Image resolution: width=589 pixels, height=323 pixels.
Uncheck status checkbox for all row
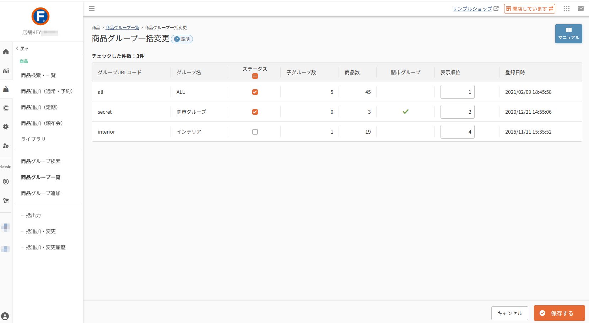255,92
